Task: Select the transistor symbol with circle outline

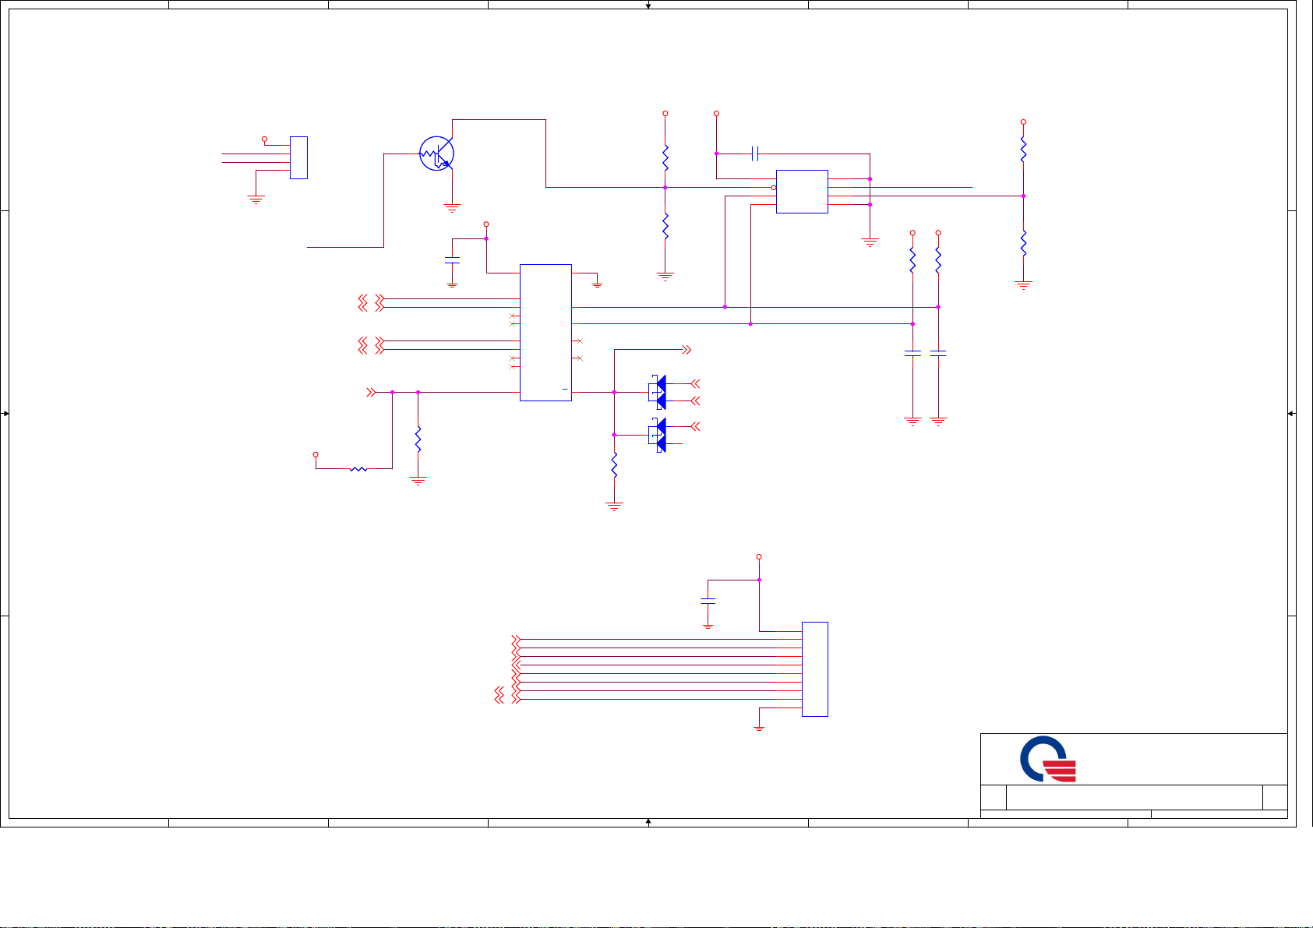Action: [436, 154]
